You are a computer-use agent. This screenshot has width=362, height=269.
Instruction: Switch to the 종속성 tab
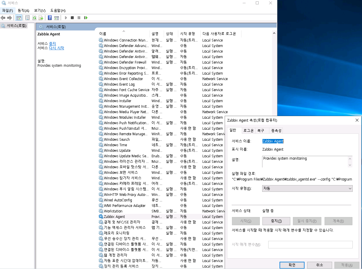coord(276,131)
